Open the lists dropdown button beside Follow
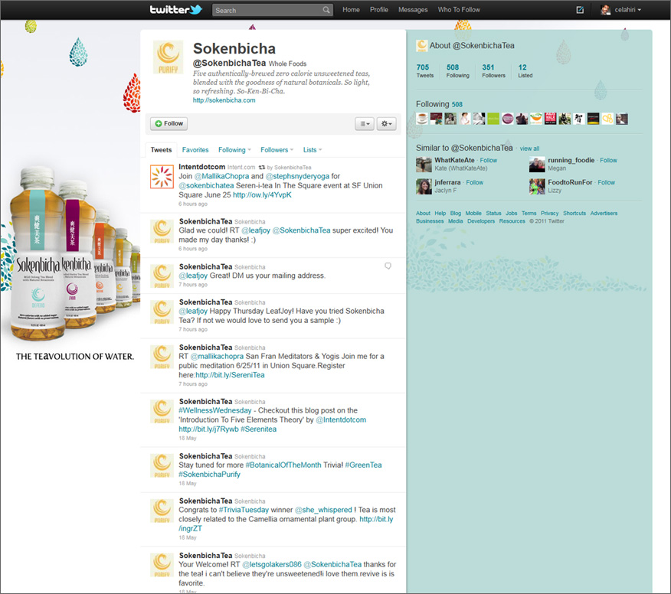Viewport: 671px width, 594px height. click(x=365, y=123)
